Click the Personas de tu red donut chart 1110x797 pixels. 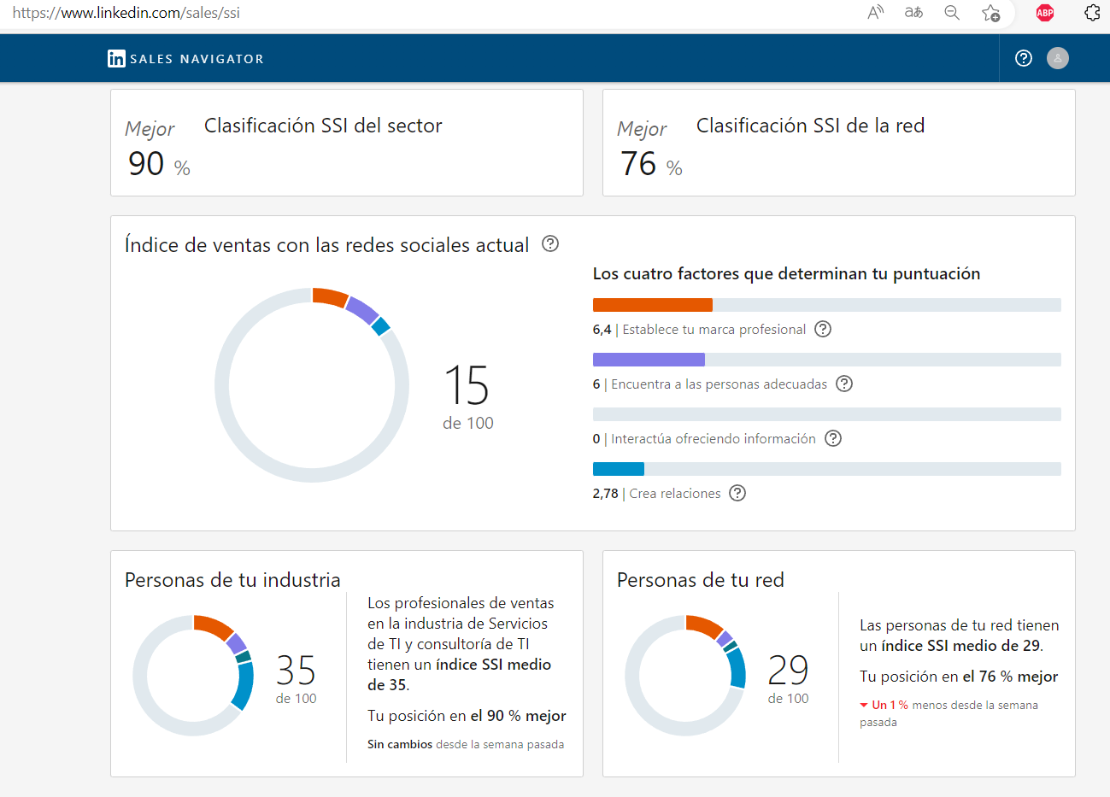(685, 676)
